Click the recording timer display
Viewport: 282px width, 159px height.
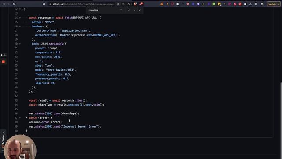click(x=3, y=55)
